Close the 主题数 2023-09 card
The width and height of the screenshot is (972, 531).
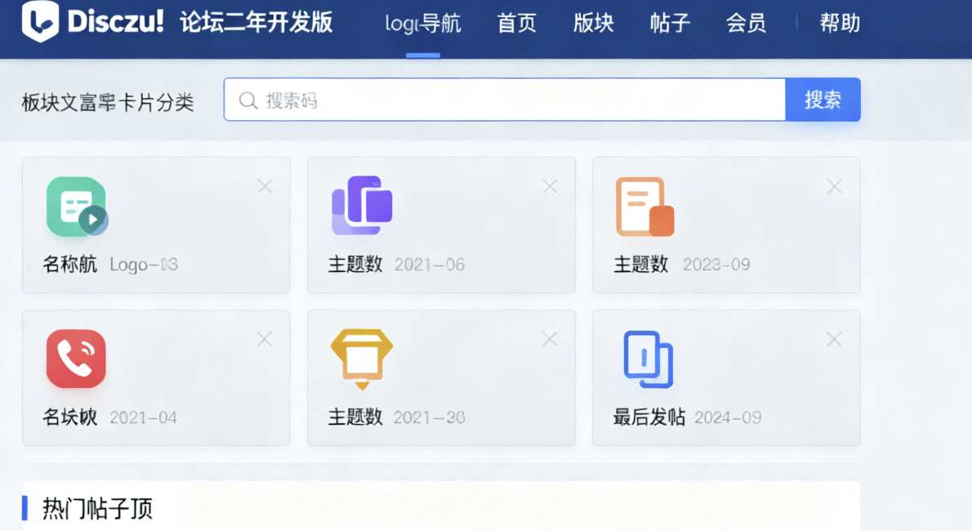tap(835, 186)
